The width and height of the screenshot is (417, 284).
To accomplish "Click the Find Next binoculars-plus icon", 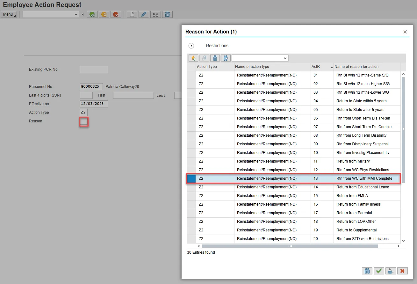I will click(x=226, y=58).
